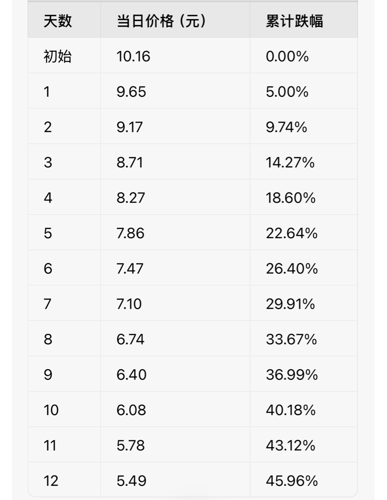The width and height of the screenshot is (387, 500).
Task: Select the price 8.27 cell
Action: point(130,198)
